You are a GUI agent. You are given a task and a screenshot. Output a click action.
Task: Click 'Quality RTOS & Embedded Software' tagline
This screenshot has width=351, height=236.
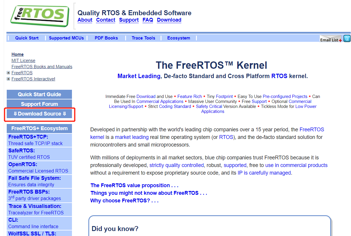pos(135,13)
